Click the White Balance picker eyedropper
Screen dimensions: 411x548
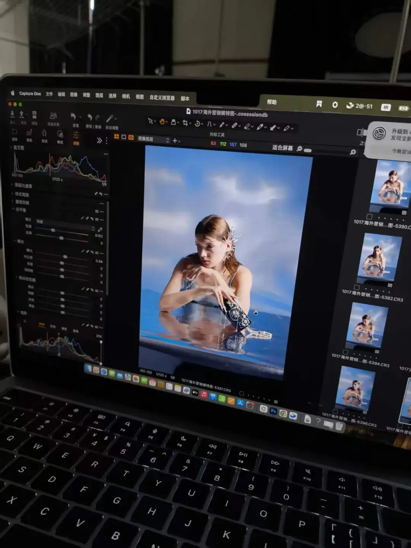(100, 229)
